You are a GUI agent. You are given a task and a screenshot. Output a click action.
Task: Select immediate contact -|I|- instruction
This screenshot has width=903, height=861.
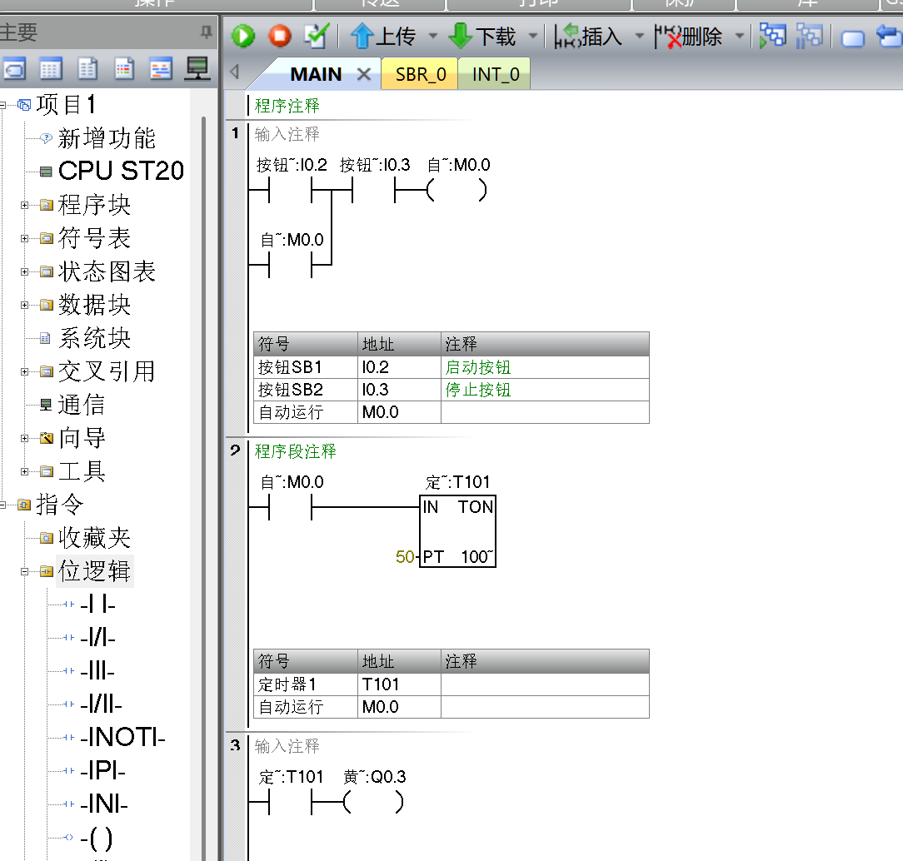pos(98,671)
